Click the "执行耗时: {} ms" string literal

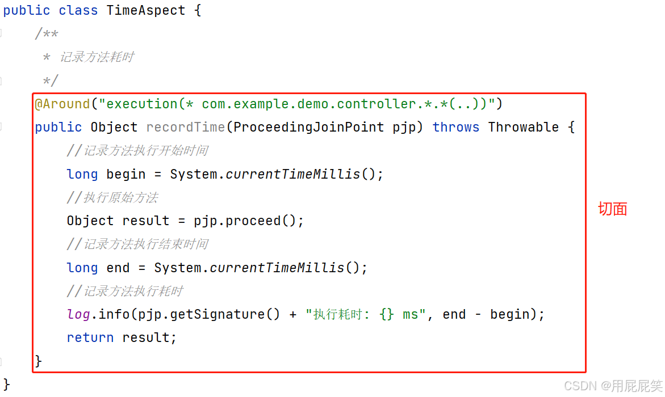[365, 314]
